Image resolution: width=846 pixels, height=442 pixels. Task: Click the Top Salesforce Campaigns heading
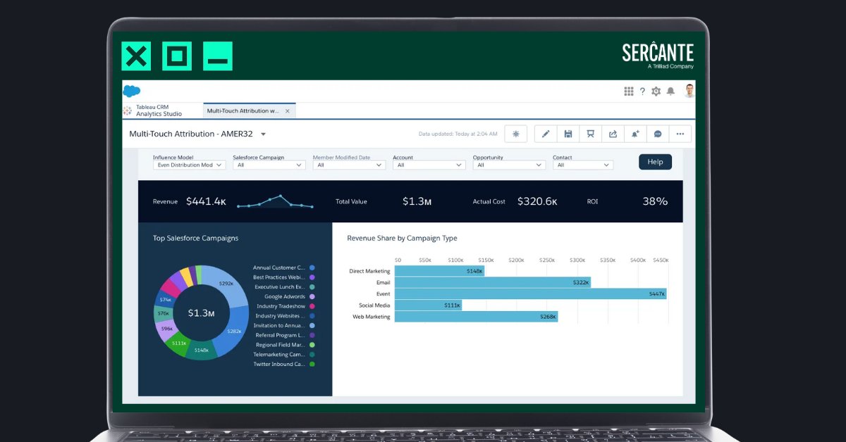tap(195, 239)
